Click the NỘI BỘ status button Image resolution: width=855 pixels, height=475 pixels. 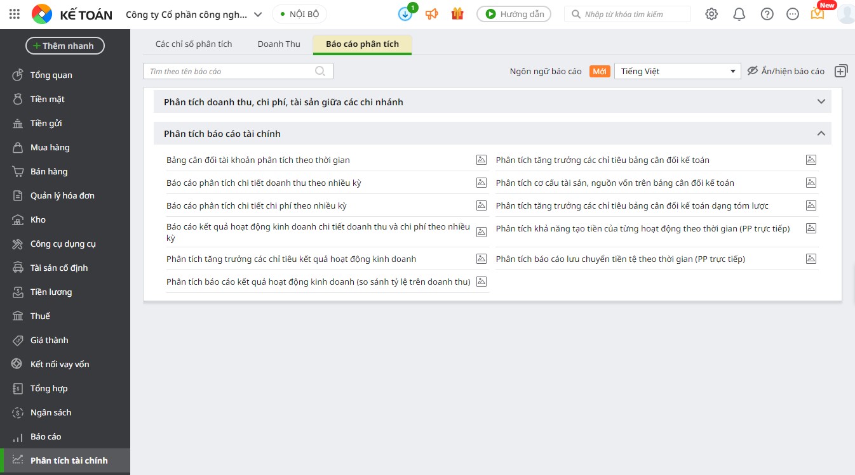pyautogui.click(x=299, y=14)
